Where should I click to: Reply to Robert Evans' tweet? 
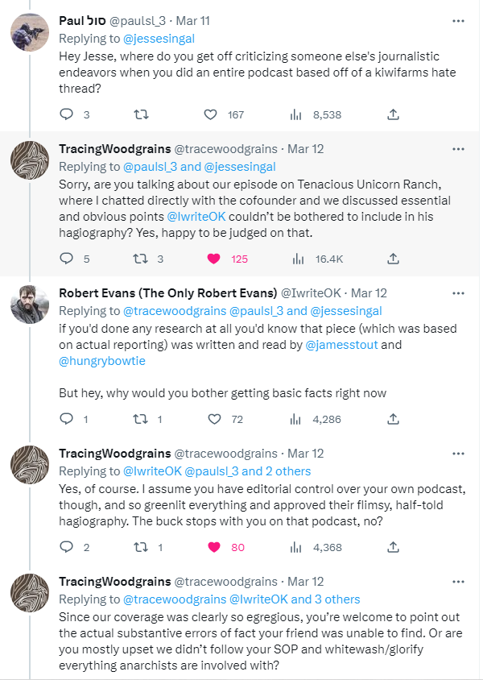(x=66, y=419)
